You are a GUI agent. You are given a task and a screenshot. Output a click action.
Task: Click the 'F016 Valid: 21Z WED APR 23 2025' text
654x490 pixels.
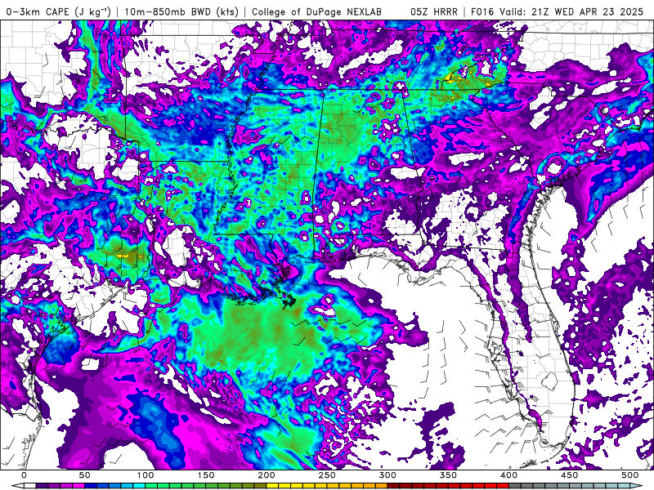(558, 11)
